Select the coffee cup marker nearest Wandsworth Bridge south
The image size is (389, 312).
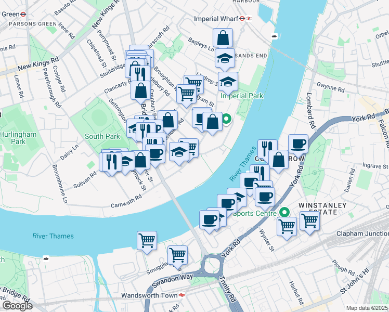[x=209, y=219]
